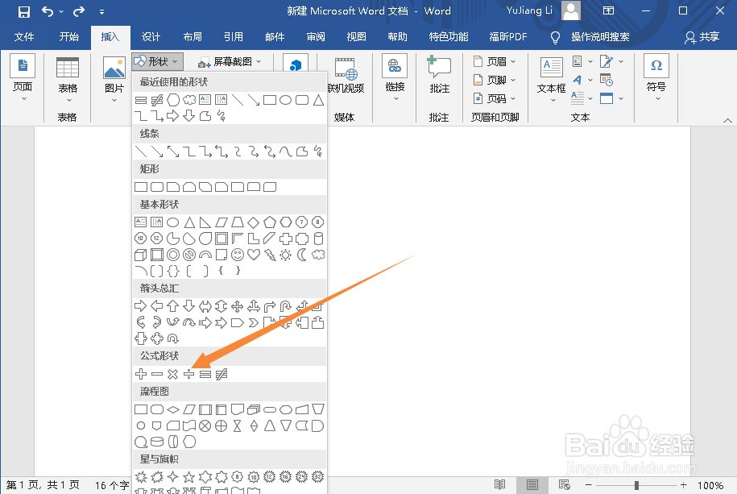Image resolution: width=737 pixels, height=494 pixels.
Task: Select the not-equal sign formula shape
Action: (222, 374)
